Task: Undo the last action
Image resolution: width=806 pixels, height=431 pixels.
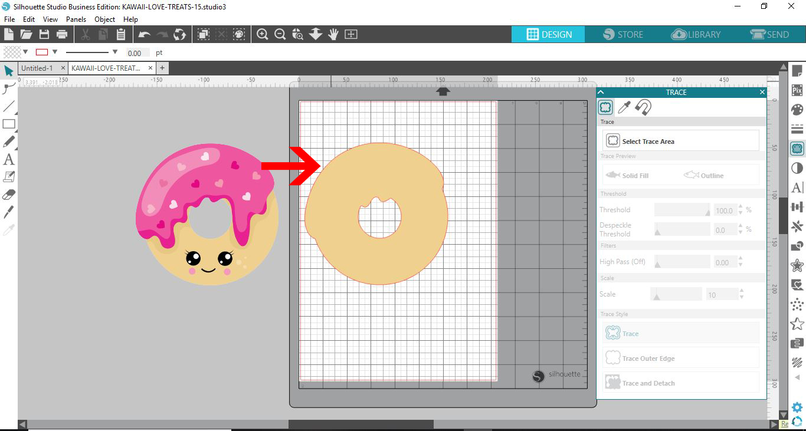Action: (x=144, y=34)
